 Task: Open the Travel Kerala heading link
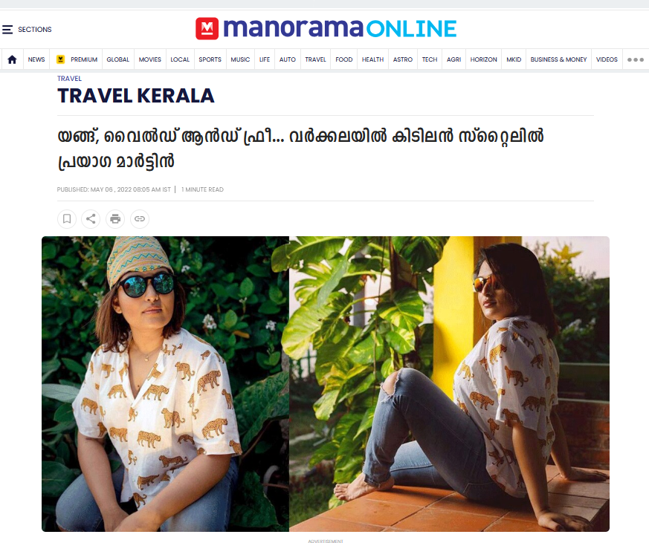pyautogui.click(x=136, y=96)
